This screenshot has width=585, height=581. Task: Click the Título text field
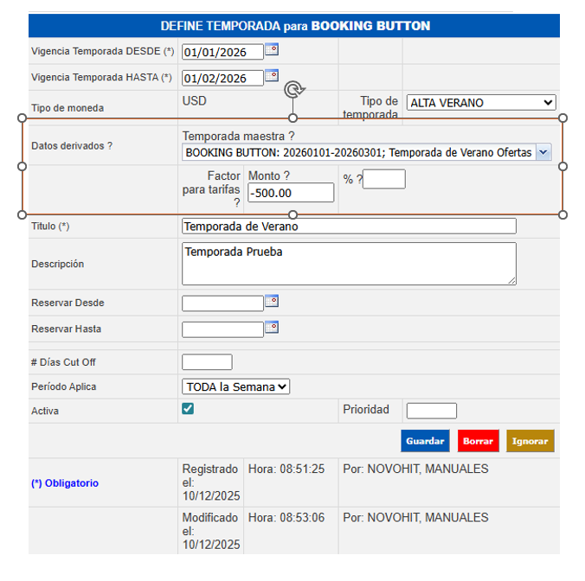pyautogui.click(x=349, y=227)
